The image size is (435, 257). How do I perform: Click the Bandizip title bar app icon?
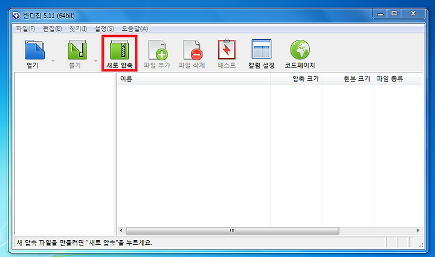point(16,16)
